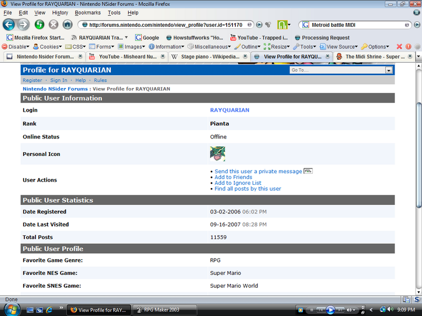422x316 pixels.
Task: Open the Home page button
Action: [68, 25]
